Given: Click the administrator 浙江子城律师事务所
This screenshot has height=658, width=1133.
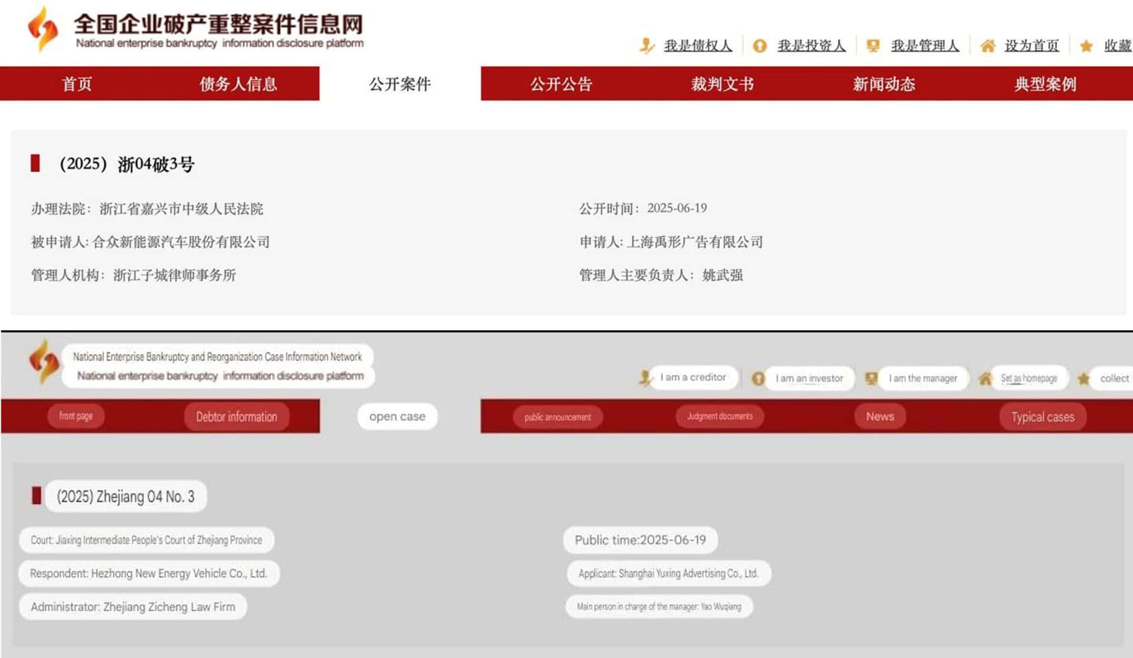Looking at the screenshot, I should click(175, 275).
